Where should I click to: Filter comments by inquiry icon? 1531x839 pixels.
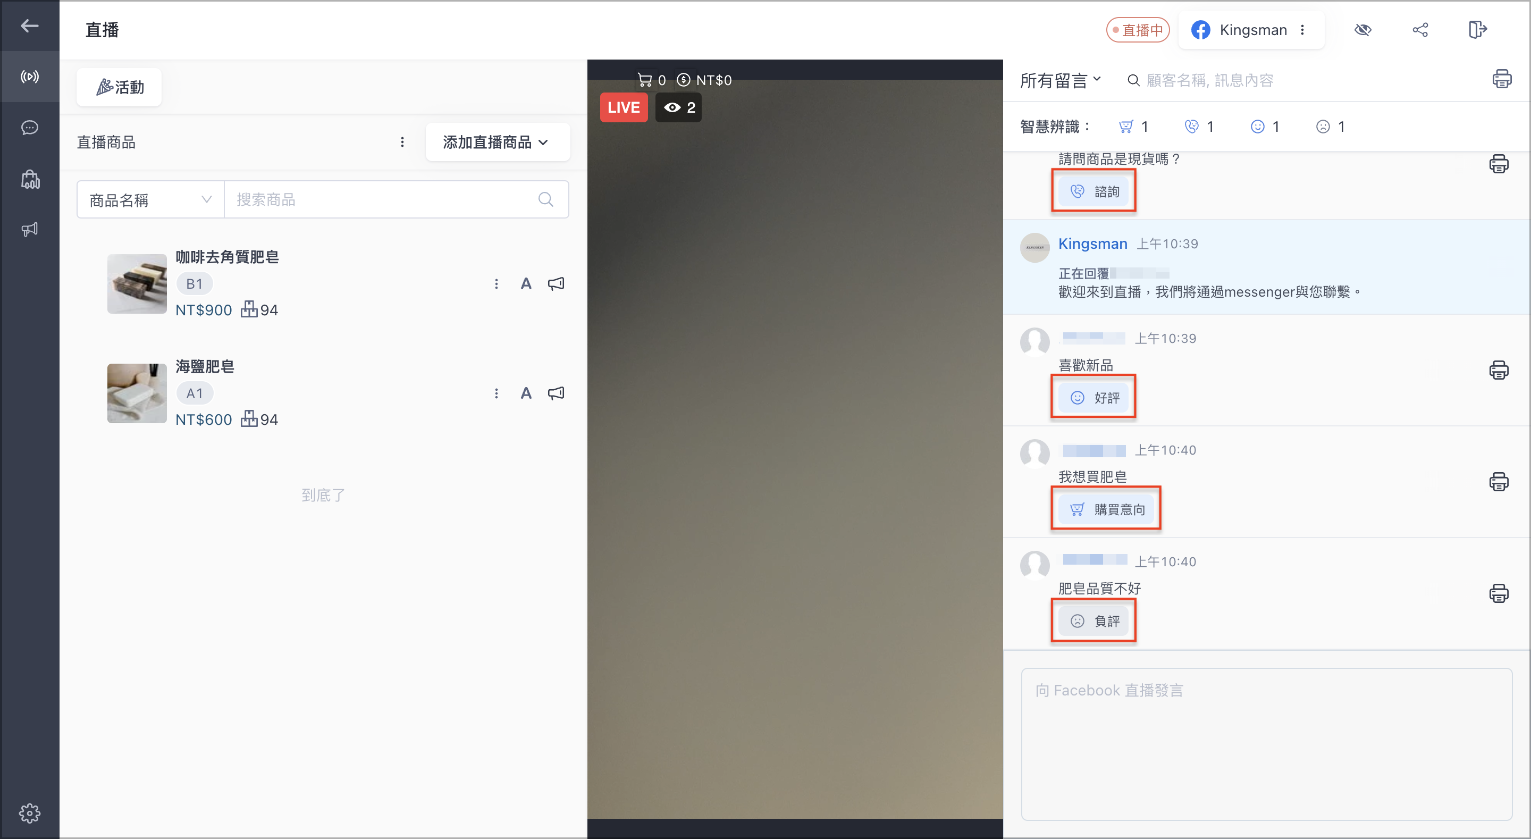(x=1191, y=127)
